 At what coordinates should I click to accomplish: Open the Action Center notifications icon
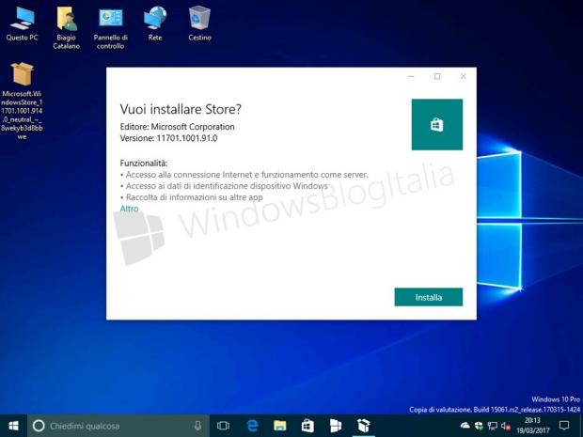pyautogui.click(x=564, y=426)
